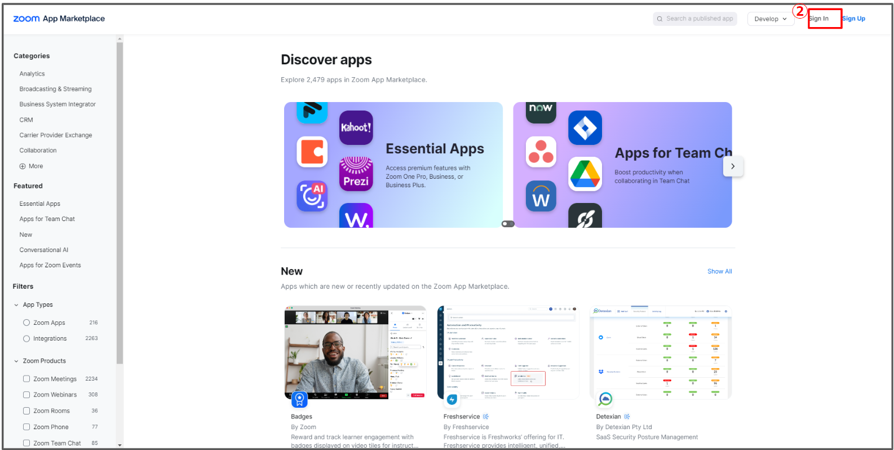Screen dimensions: 894x450
Task: Open the Detexian screenshot thumbnail
Action: click(x=661, y=353)
